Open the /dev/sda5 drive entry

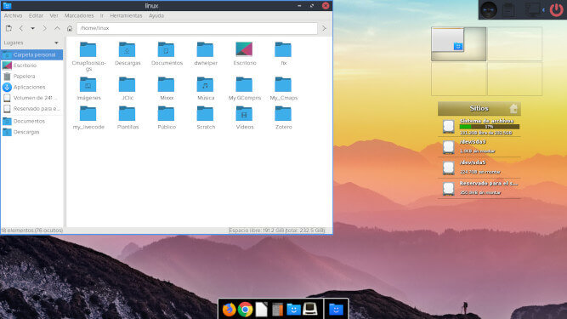(479, 168)
